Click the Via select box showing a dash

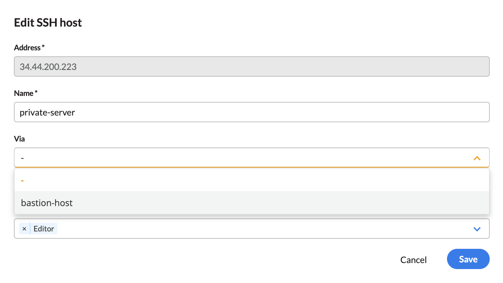click(x=240, y=158)
